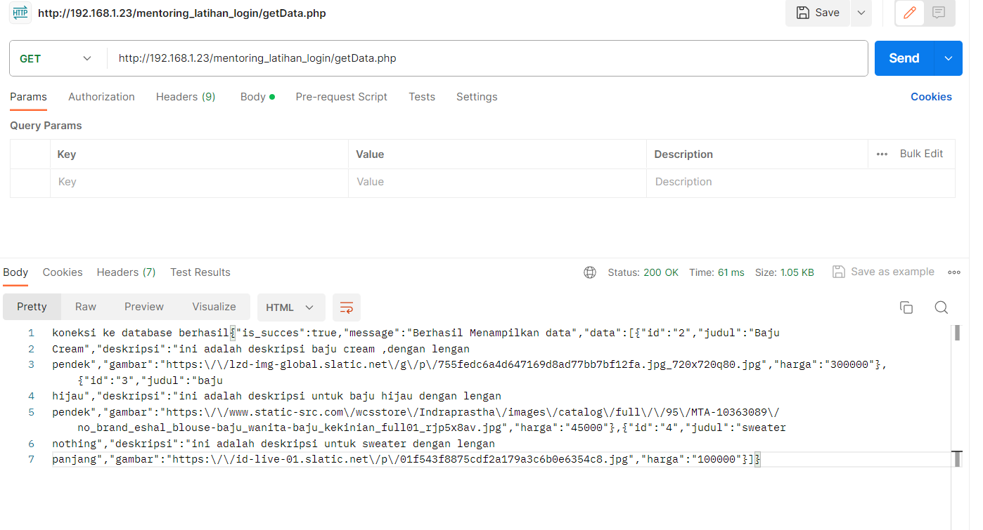983x530 pixels.
Task: Click the Send button
Action: 903,58
